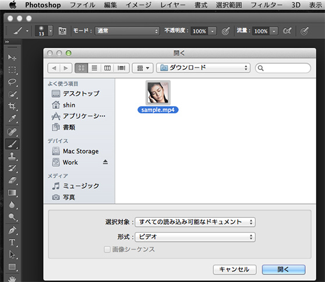Select the Dodge tool
The height and width of the screenshot is (282, 325).
pos(12,217)
